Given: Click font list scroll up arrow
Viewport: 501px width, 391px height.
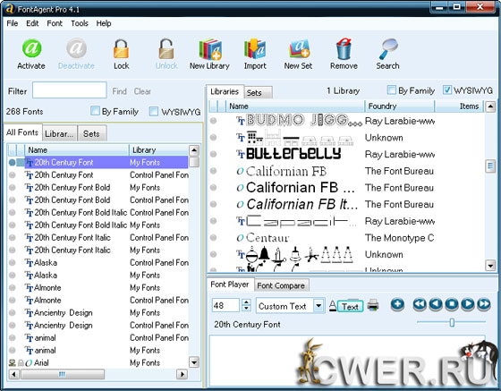Looking at the screenshot, I should click(x=194, y=150).
